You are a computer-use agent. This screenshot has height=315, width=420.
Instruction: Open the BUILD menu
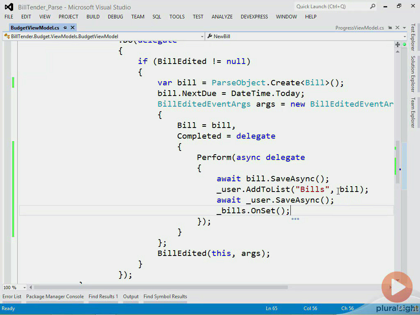[93, 16]
